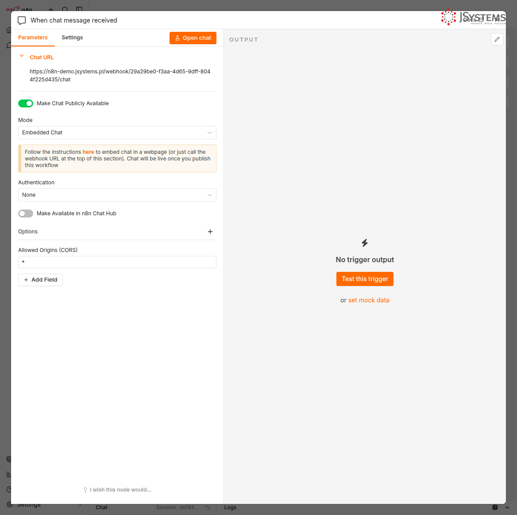Enable Make Available in n8n Chat Hub
This screenshot has width=517, height=515.
point(26,214)
